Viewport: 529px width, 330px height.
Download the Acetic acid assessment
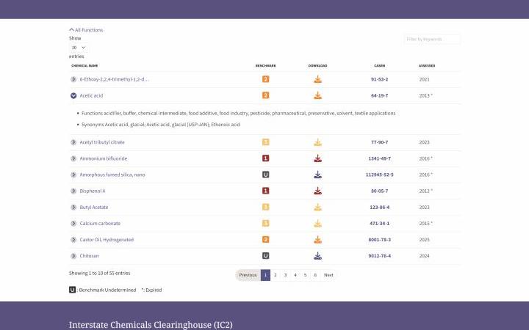tap(317, 95)
